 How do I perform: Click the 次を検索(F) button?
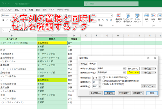pos(138,93)
